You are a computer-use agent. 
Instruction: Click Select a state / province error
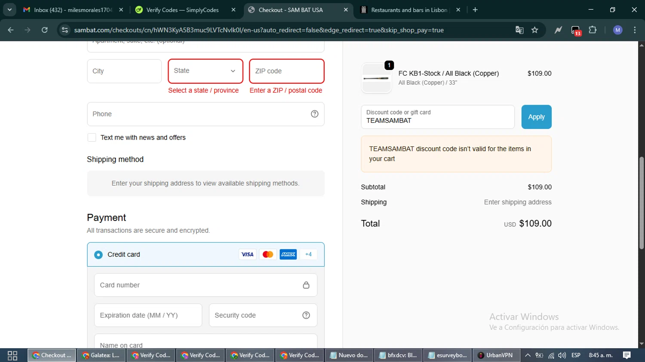(203, 90)
